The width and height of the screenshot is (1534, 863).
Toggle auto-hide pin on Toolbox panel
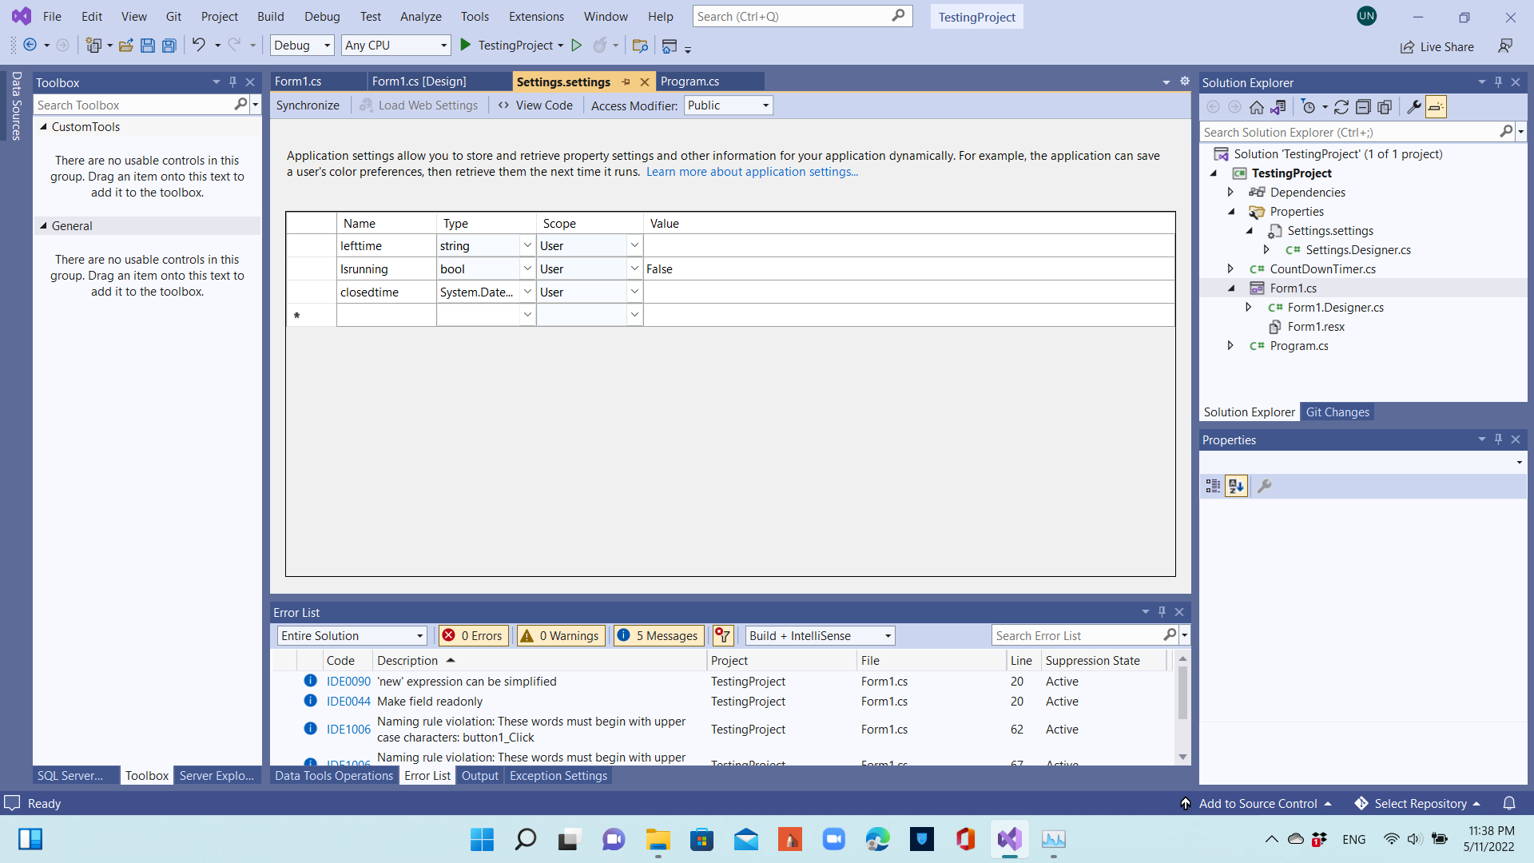(232, 82)
